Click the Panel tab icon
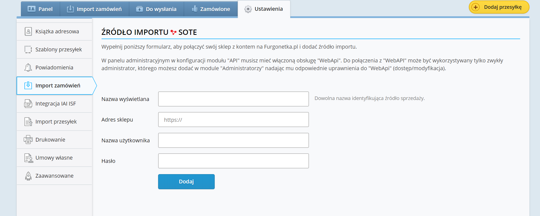This screenshot has width=540, height=216. [x=31, y=9]
